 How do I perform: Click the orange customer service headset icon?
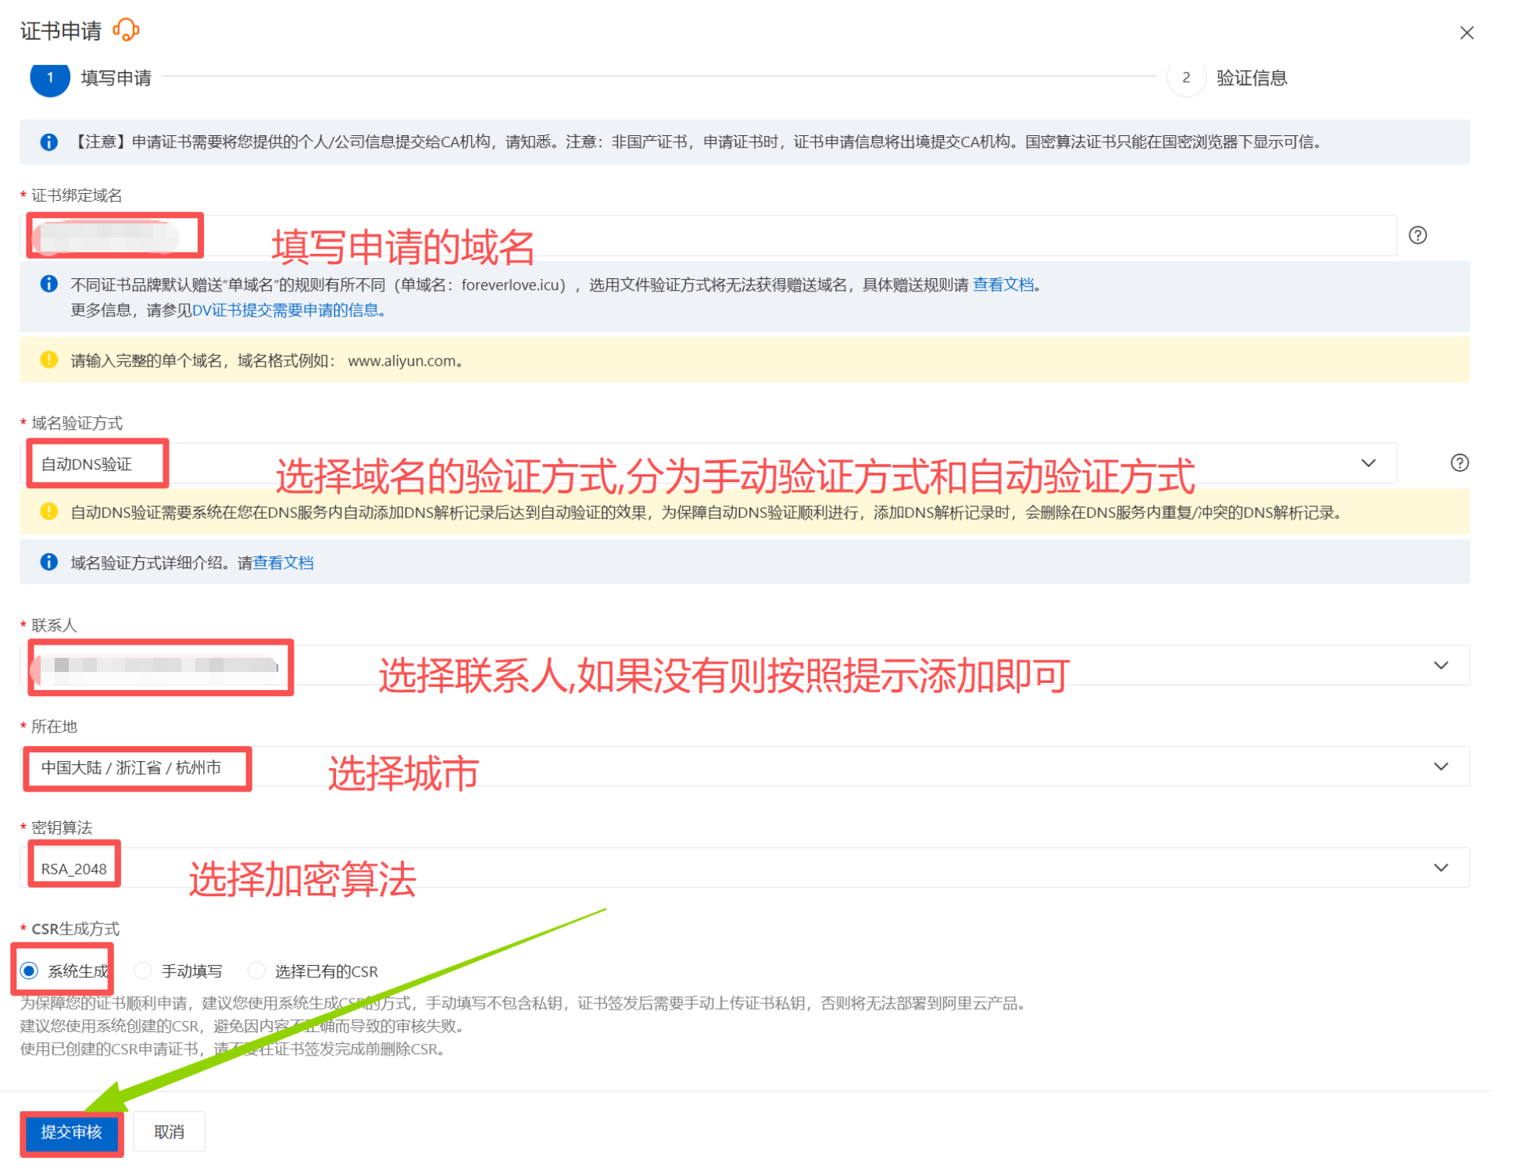(x=126, y=30)
